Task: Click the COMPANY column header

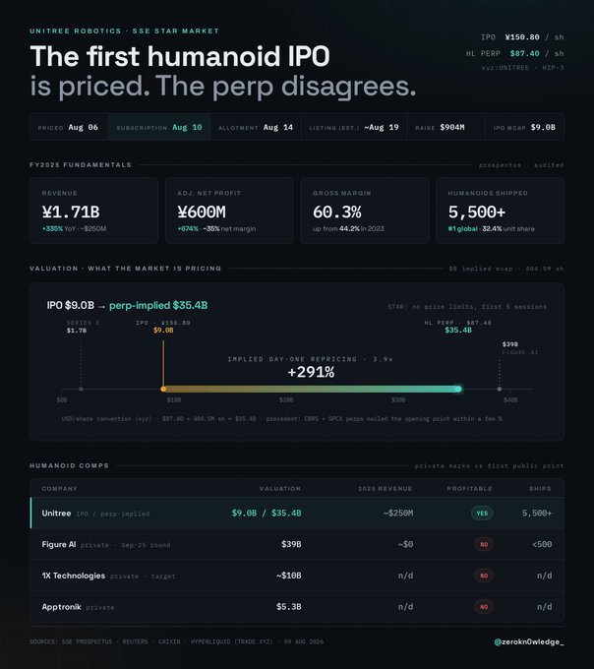Action: 59,489
